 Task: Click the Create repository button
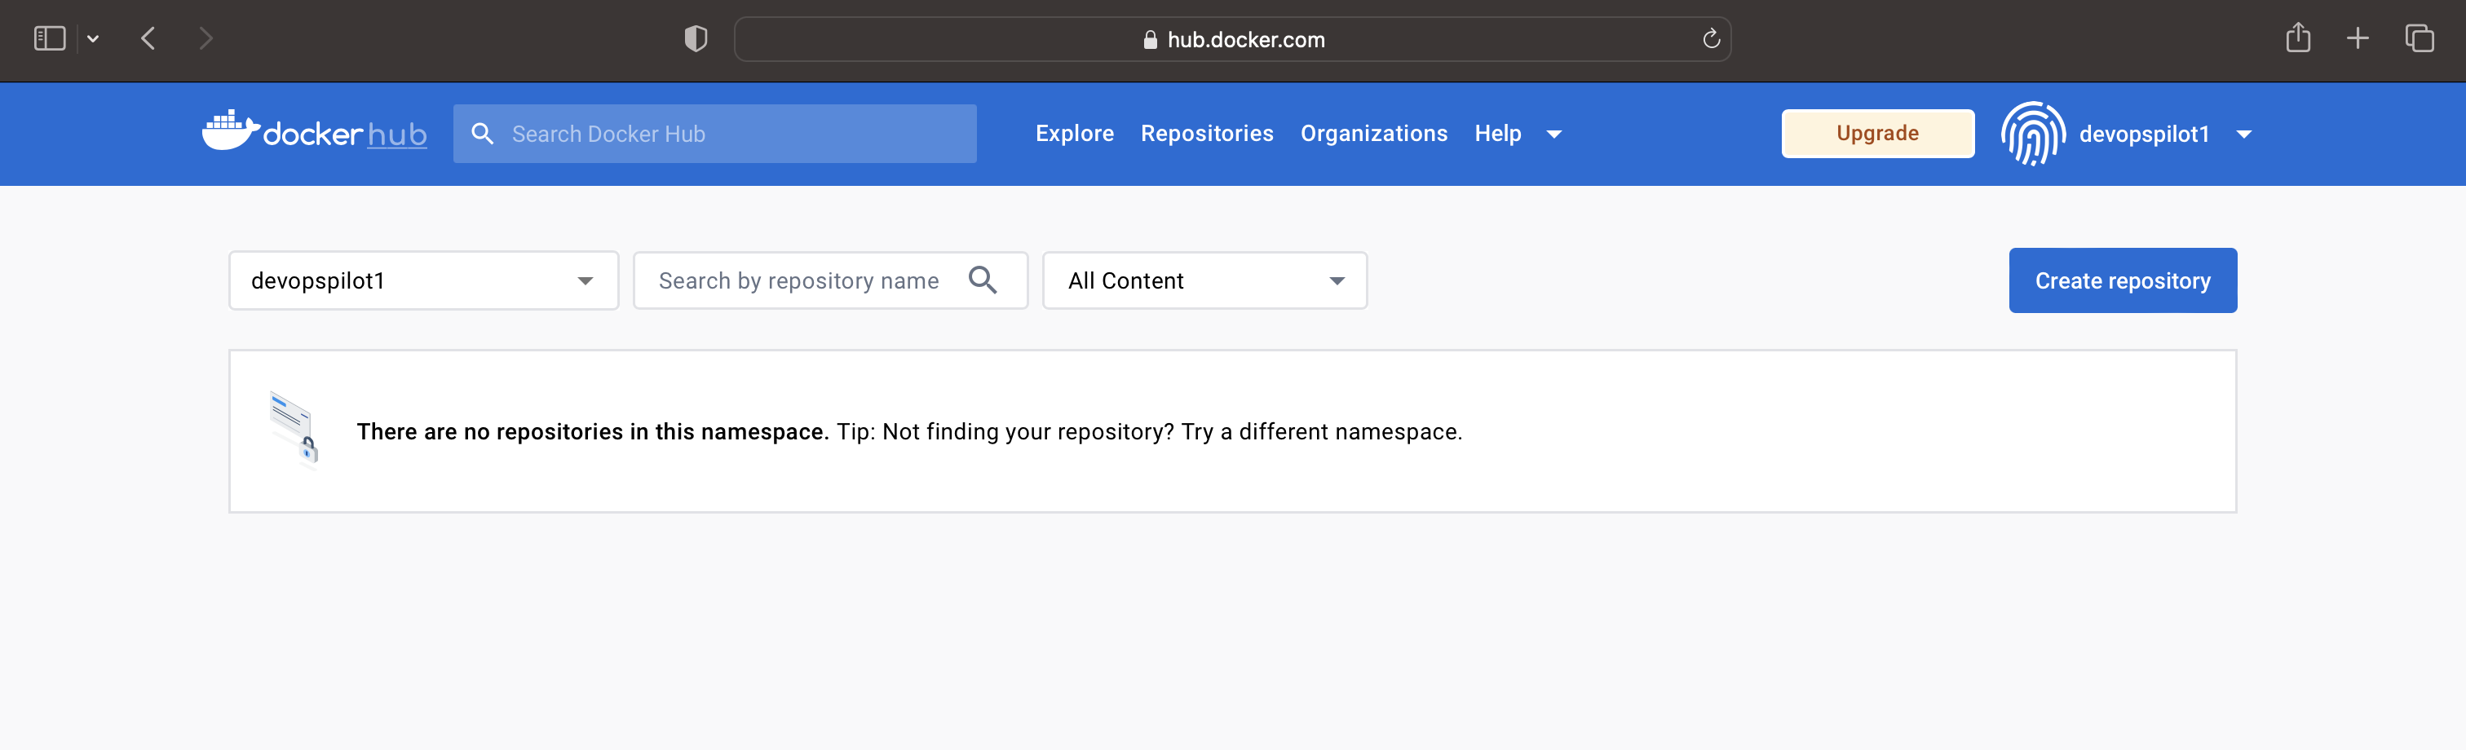tap(2123, 280)
